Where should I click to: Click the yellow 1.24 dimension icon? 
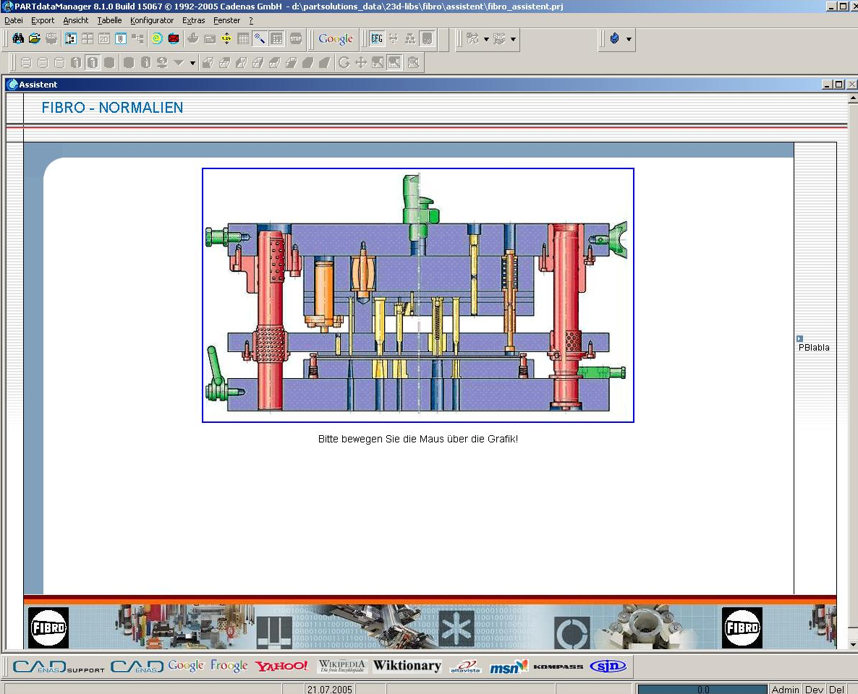tap(226, 39)
